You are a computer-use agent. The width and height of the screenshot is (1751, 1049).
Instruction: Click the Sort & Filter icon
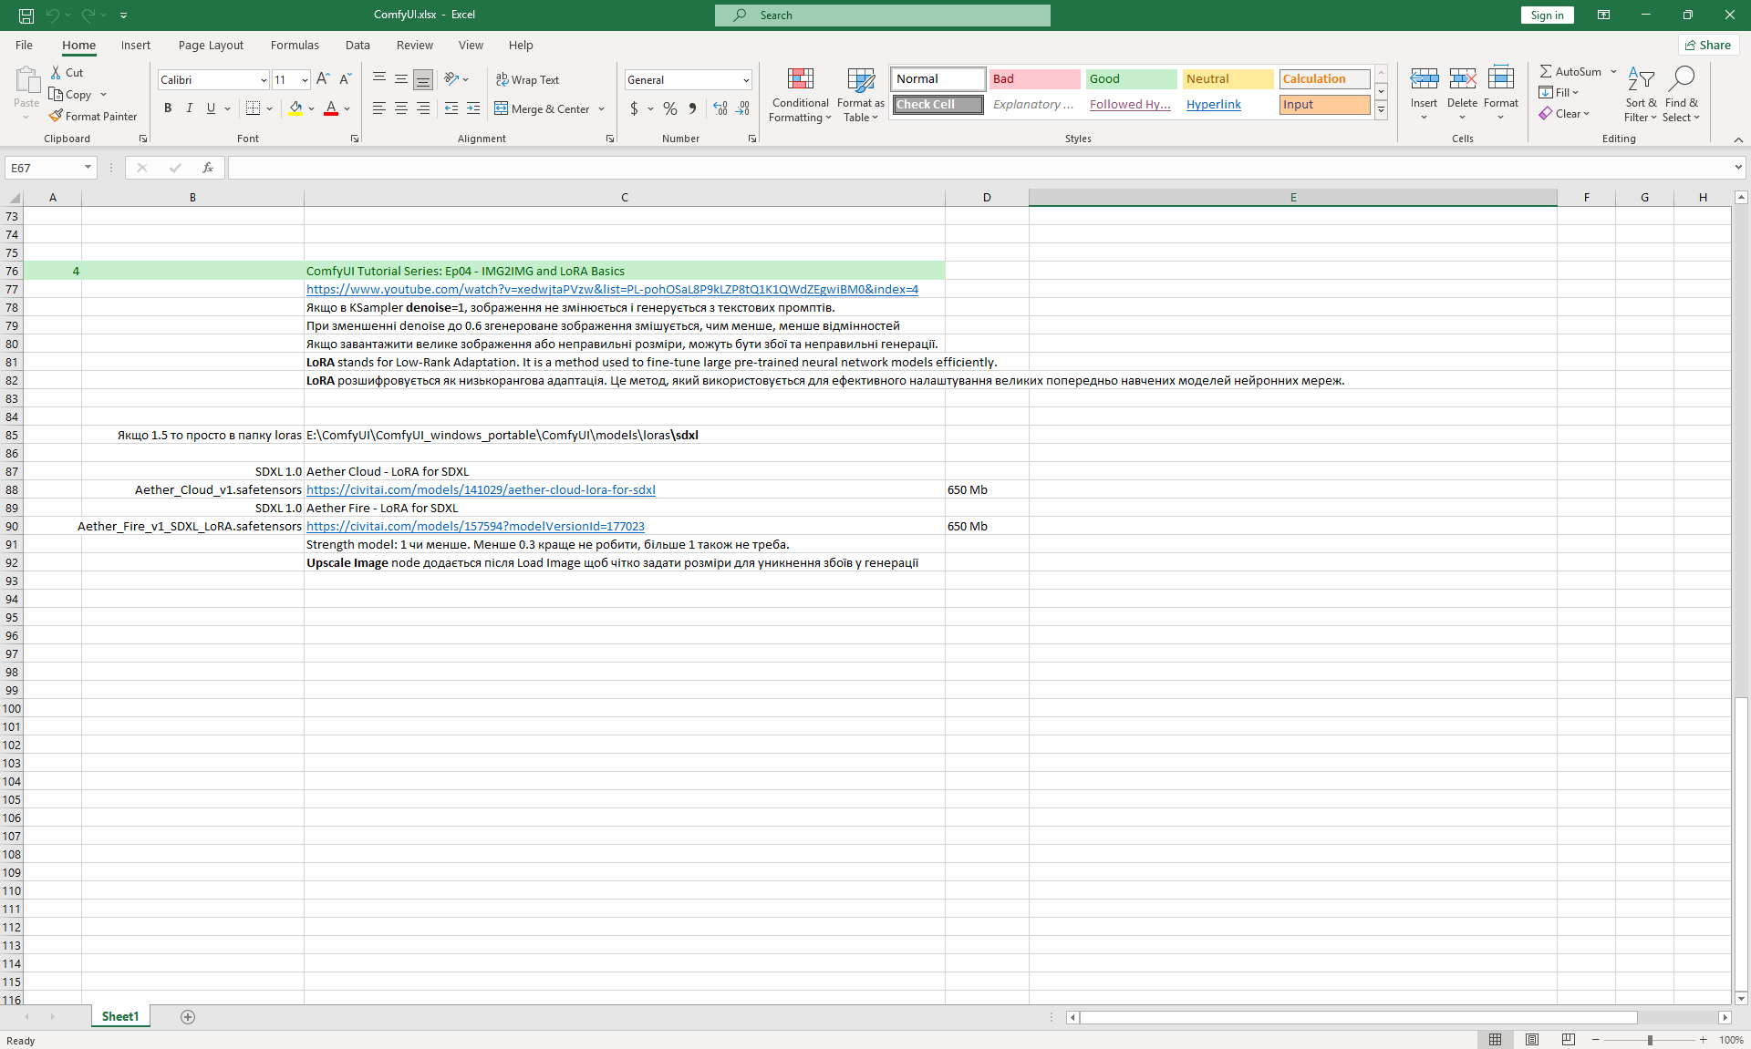click(x=1641, y=80)
